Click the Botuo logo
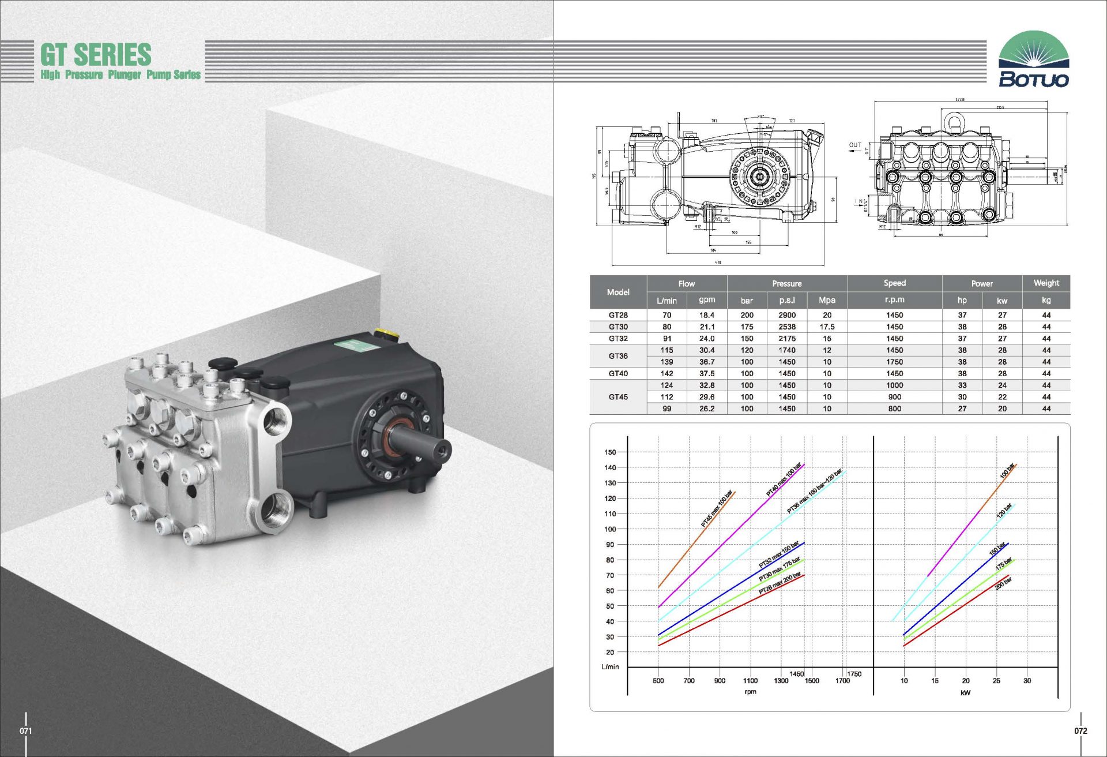 (x=1033, y=60)
